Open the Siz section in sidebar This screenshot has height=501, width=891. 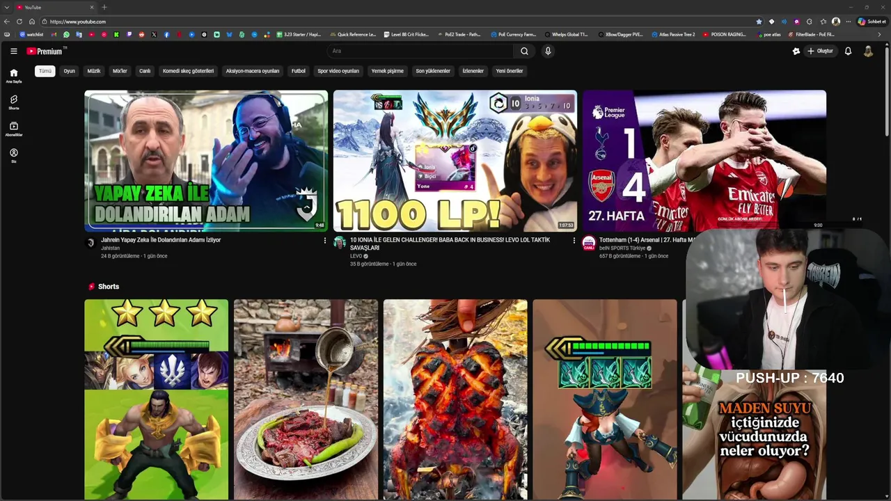pos(13,155)
